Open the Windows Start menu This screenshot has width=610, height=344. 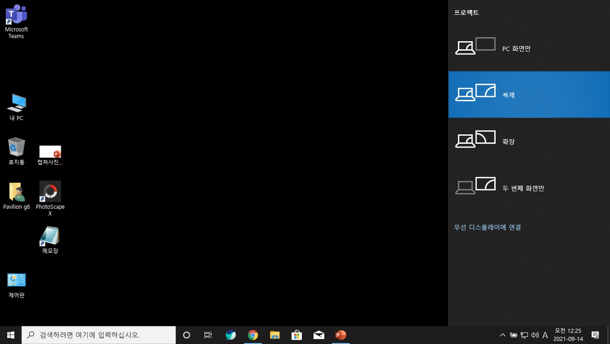tap(11, 335)
